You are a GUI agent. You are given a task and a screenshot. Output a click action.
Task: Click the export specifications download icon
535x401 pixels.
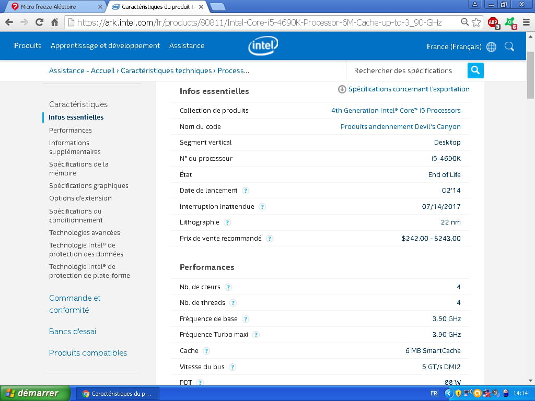[x=342, y=89]
